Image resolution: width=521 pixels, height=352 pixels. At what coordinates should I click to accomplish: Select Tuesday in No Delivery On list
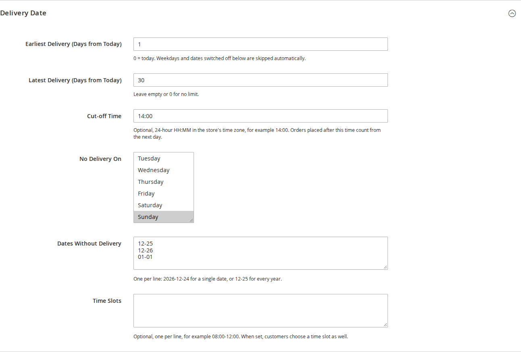pyautogui.click(x=163, y=158)
